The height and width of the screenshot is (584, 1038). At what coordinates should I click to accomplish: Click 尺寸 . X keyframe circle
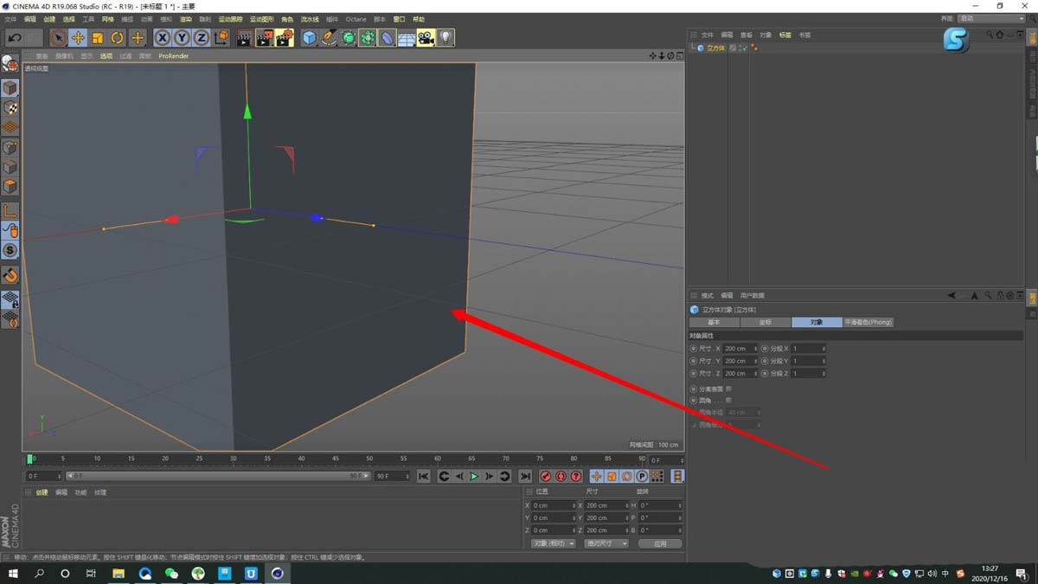click(694, 349)
